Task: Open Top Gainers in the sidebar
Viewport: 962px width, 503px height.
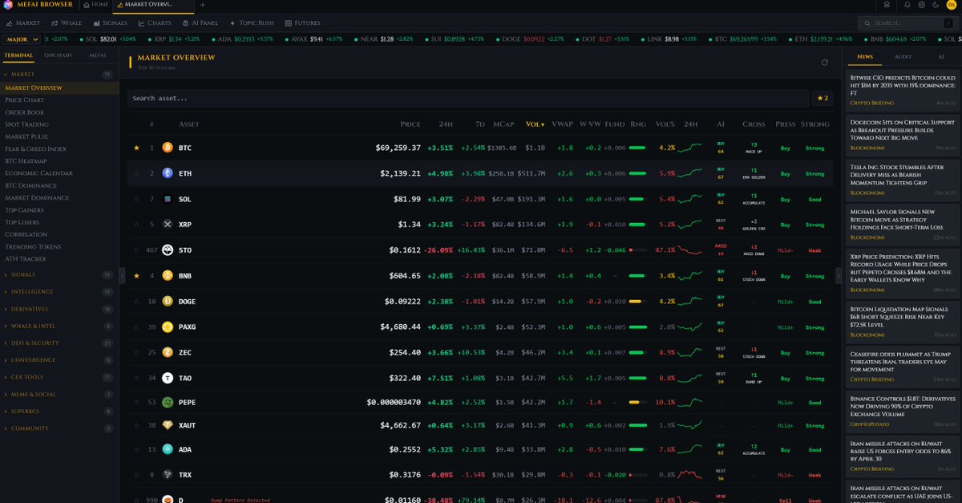Action: (x=26, y=210)
